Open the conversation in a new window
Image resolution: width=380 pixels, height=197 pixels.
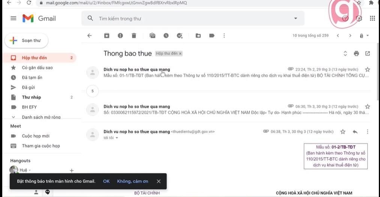point(368,54)
